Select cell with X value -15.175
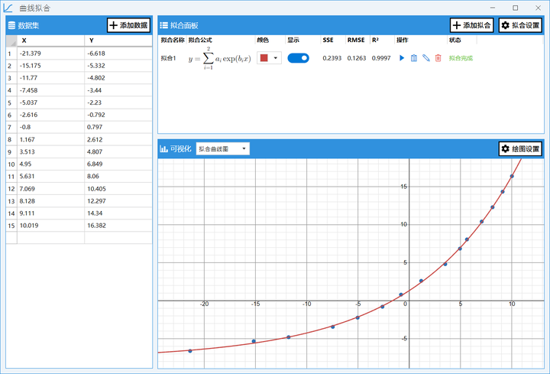Viewport: 550px width, 374px height. 50,66
